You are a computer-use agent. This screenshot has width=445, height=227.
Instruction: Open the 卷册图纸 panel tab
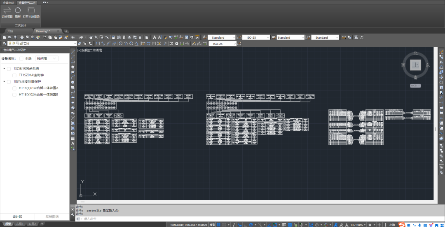52,216
